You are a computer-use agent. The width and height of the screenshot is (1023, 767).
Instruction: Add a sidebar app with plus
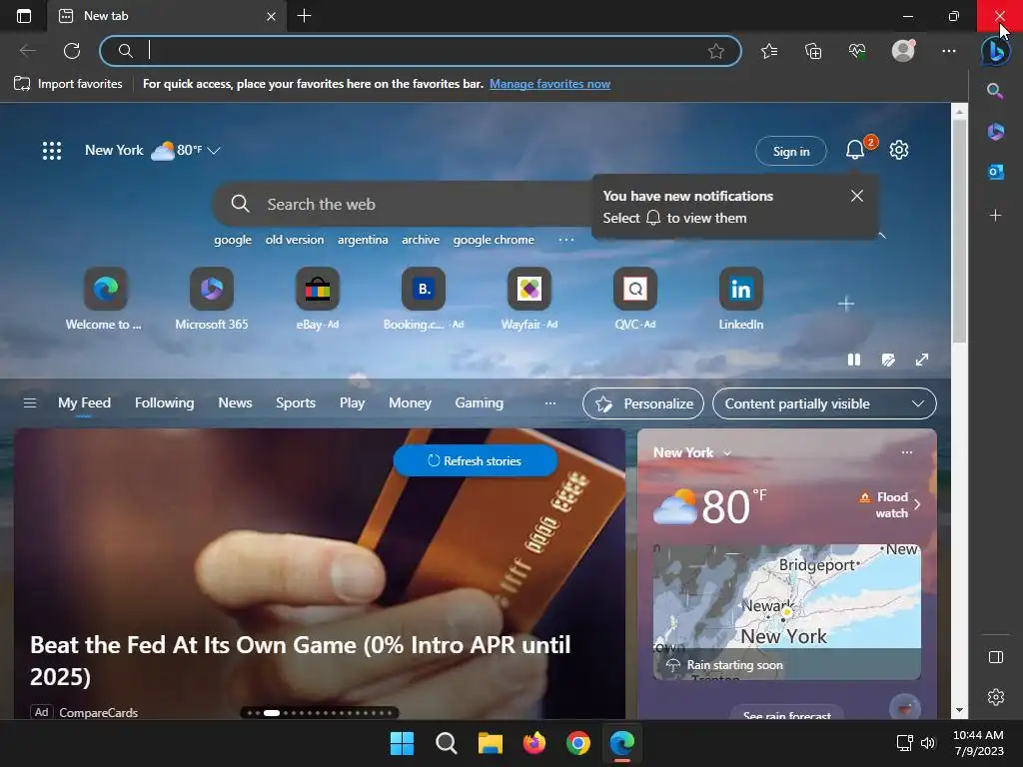click(996, 216)
